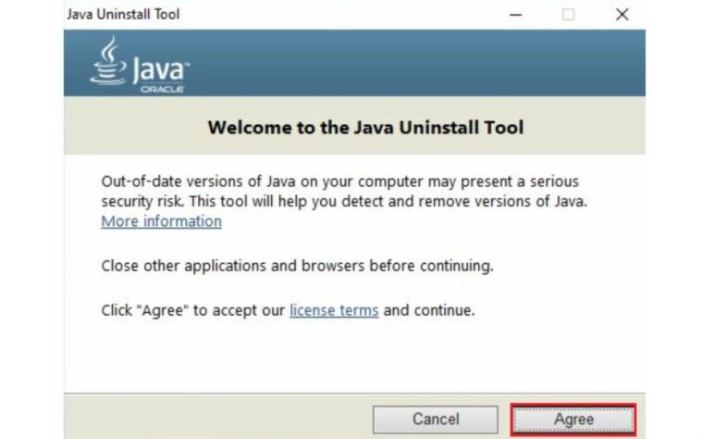Click the 'Click "Agree" to accept our' text

[x=192, y=310]
